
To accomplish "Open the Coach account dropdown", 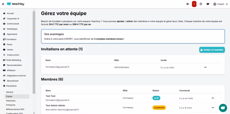I will (x=221, y=4).
